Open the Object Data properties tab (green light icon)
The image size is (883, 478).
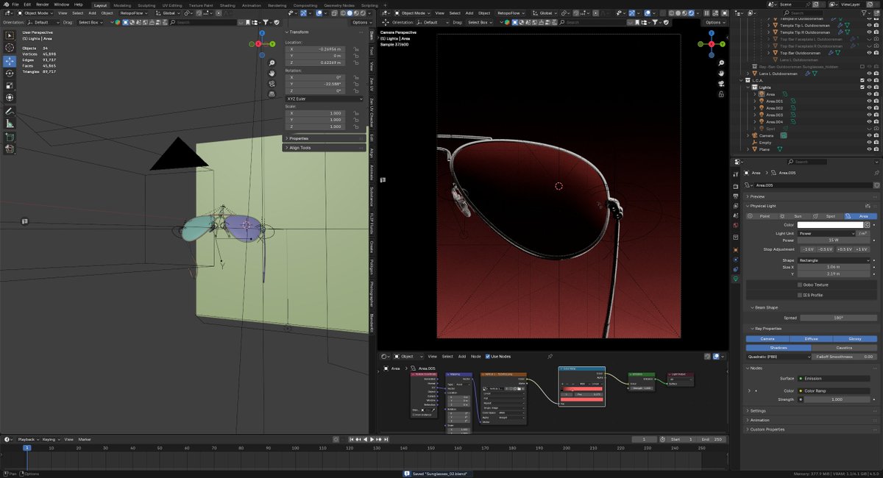[x=736, y=279]
